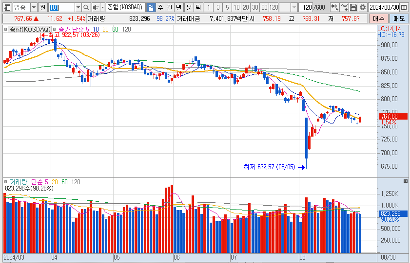Viewport: 410px width, 263px height.
Task: Click the 전 button
Action: tap(42, 7)
